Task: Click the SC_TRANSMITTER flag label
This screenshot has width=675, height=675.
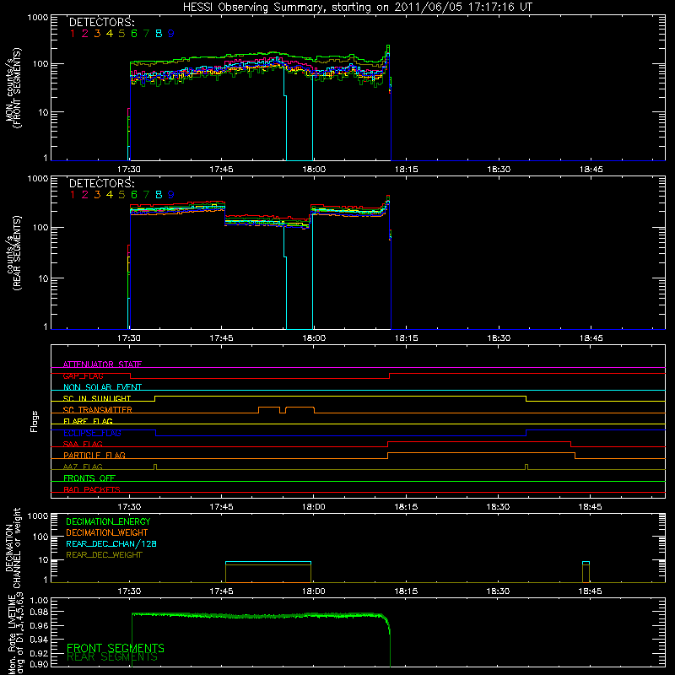Action: (98, 410)
